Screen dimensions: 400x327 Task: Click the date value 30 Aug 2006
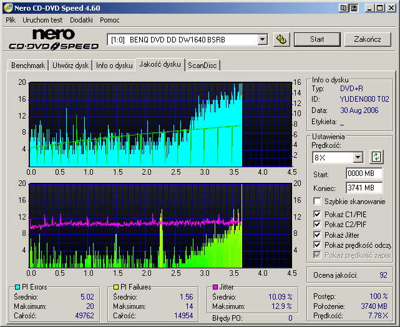[x=359, y=110]
